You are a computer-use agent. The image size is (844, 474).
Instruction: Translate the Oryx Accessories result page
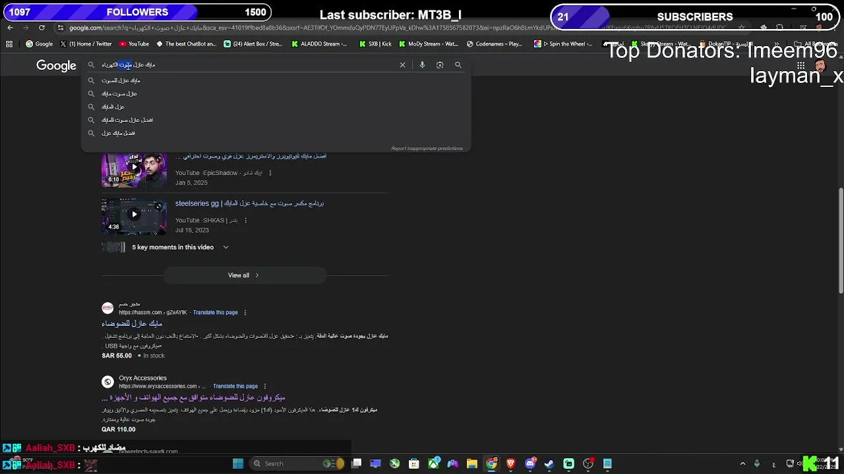[x=235, y=386]
